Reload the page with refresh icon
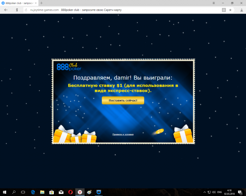This screenshot has width=246, height=196. [26, 10]
